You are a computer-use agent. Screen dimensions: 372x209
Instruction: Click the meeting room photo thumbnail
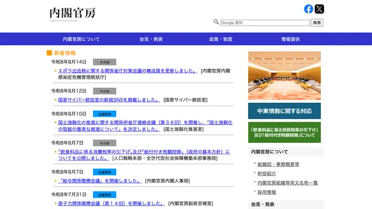(284, 75)
